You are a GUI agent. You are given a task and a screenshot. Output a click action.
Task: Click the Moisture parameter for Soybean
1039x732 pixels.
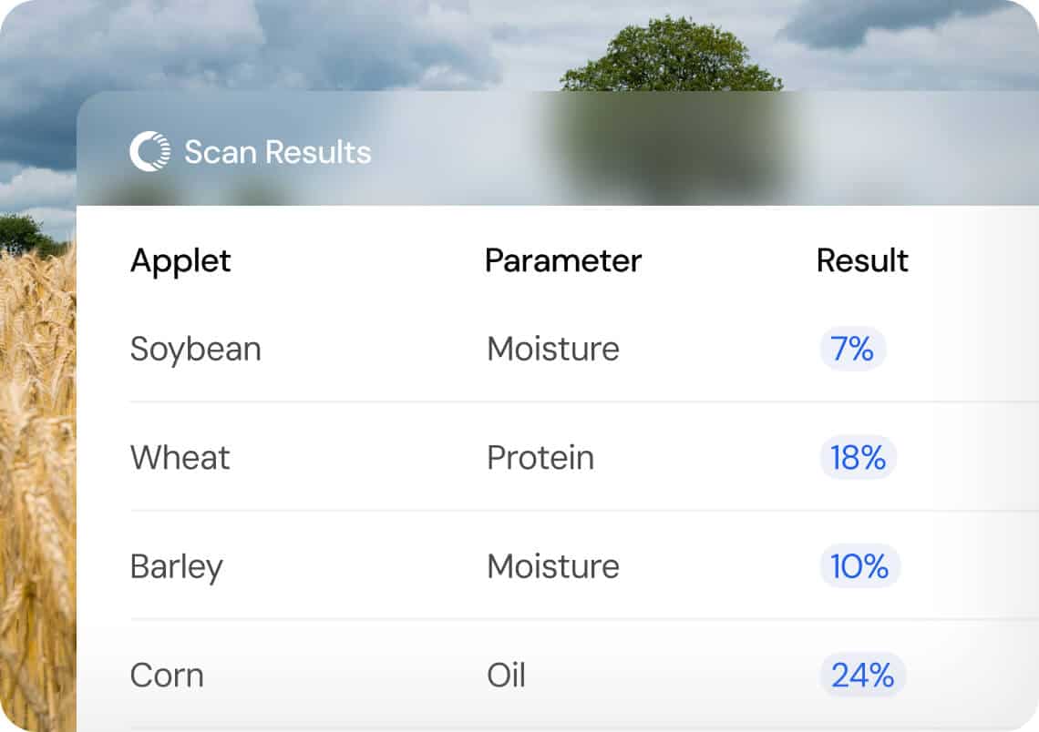tap(552, 349)
